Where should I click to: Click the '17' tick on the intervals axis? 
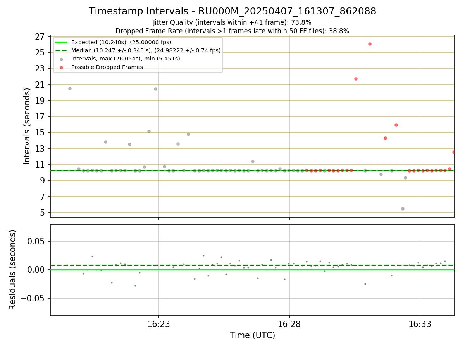coord(40,117)
